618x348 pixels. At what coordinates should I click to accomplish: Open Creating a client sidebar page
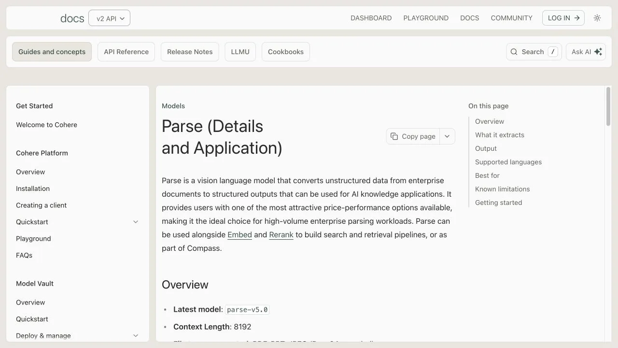[x=41, y=205]
